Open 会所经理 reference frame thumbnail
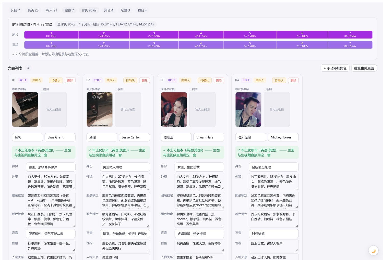Image resolution: width=383 pixels, height=260 pixels. click(248, 109)
